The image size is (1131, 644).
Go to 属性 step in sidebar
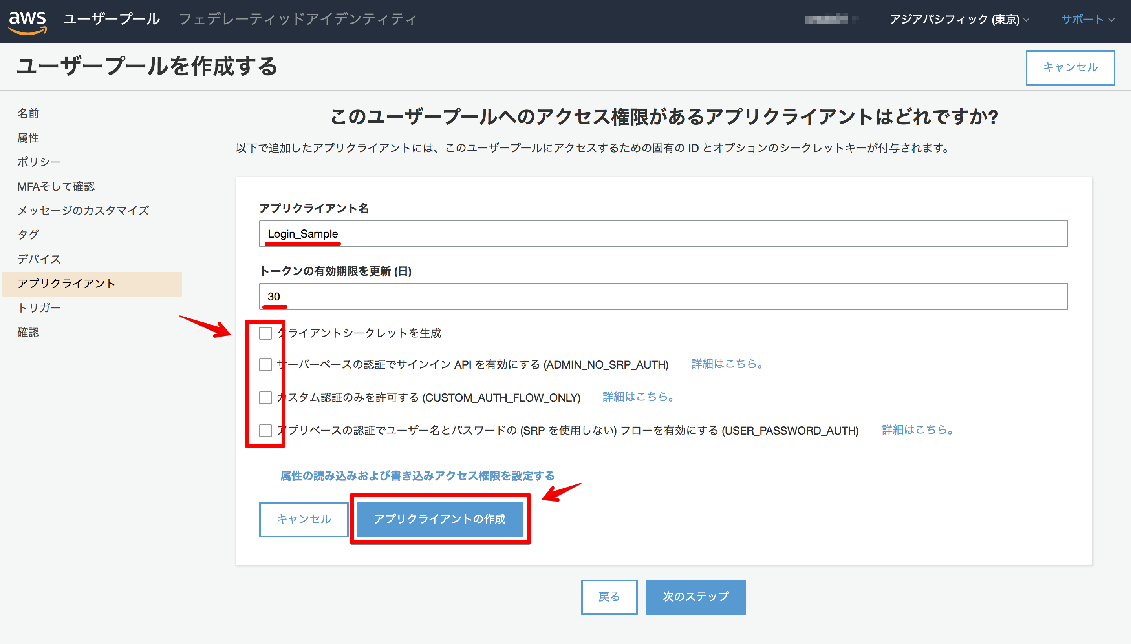[x=28, y=138]
